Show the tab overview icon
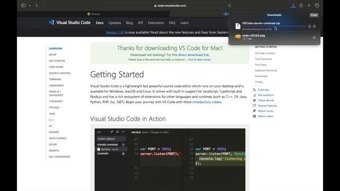The height and width of the screenshot is (191, 340). 317,5
